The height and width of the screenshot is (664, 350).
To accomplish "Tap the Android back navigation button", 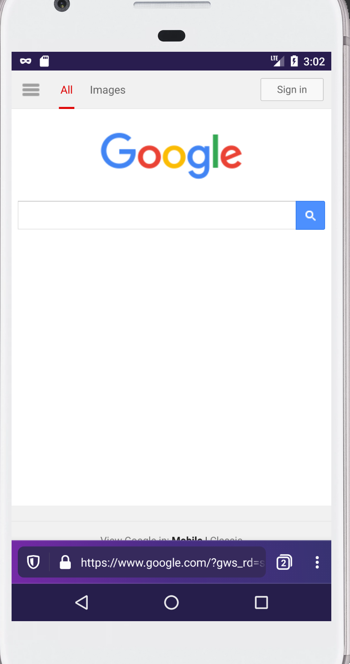I will pos(81,602).
